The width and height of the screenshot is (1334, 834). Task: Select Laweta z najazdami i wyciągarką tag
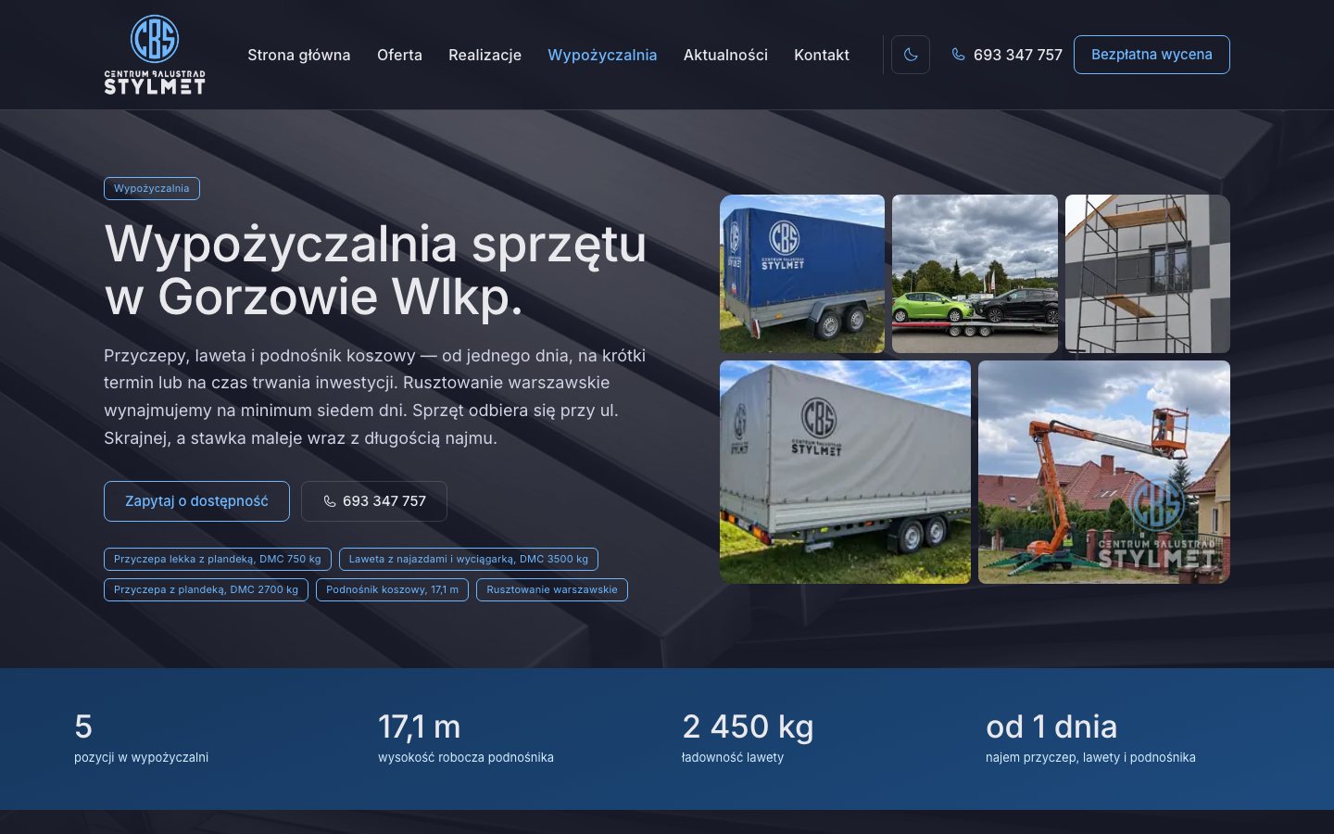(469, 560)
